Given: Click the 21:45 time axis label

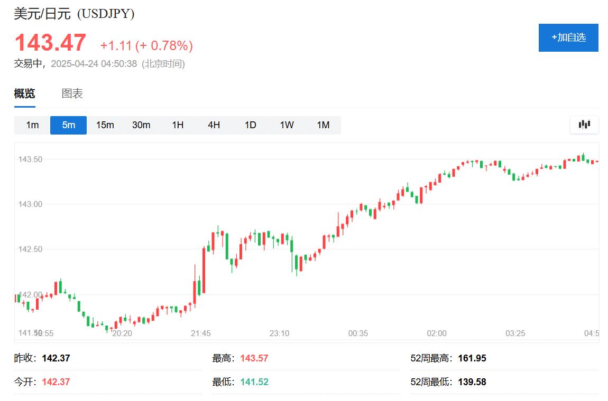Looking at the screenshot, I should (x=201, y=333).
